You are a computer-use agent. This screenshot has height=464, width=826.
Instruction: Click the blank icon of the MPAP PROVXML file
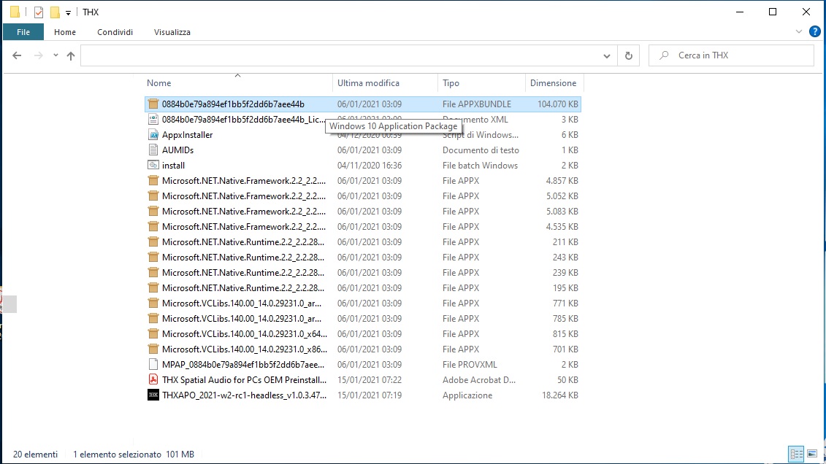[153, 364]
